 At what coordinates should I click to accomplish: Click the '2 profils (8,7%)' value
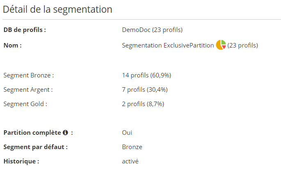pos(143,104)
